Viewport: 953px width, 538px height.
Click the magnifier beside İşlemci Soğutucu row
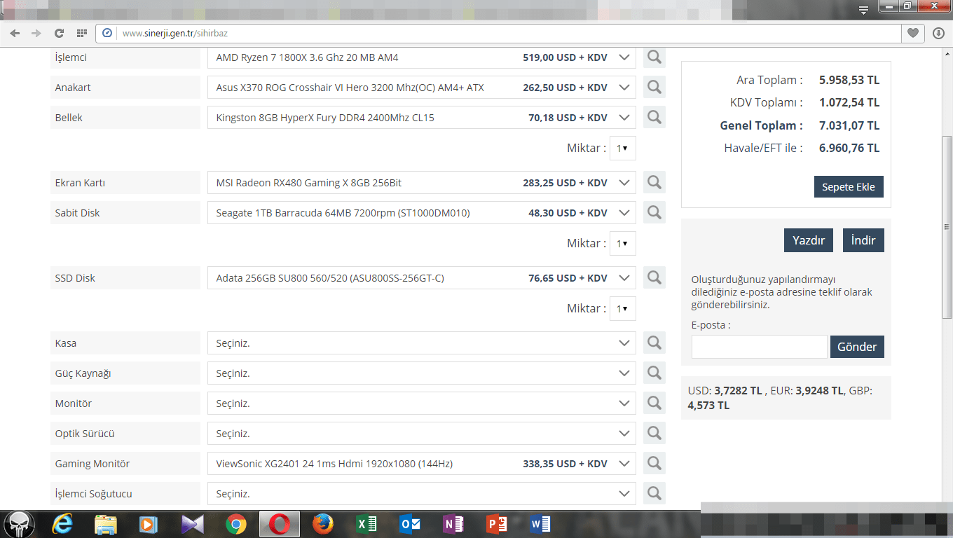(654, 494)
